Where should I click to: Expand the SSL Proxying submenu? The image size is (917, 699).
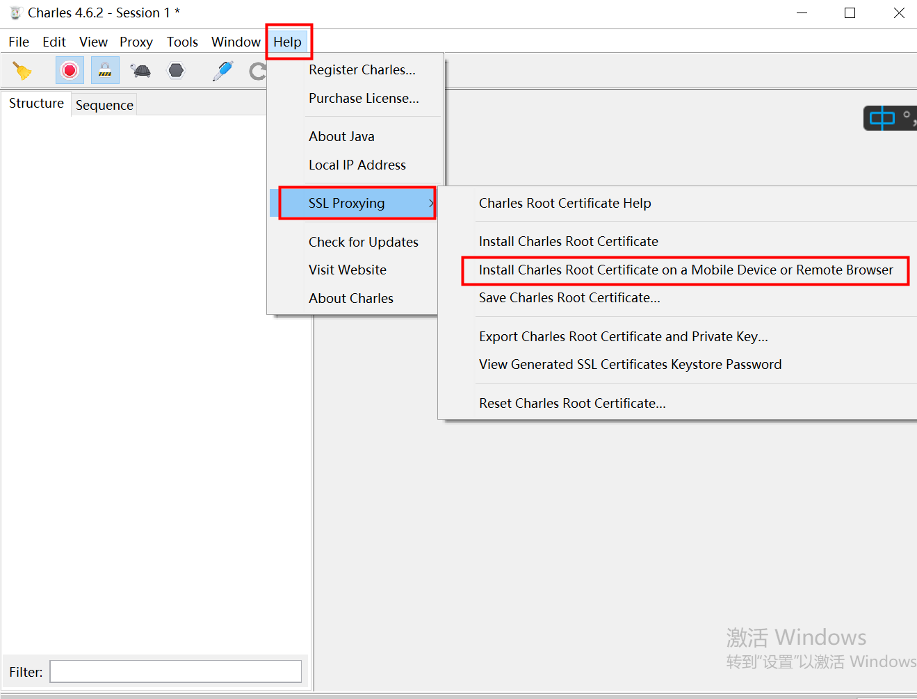point(354,203)
